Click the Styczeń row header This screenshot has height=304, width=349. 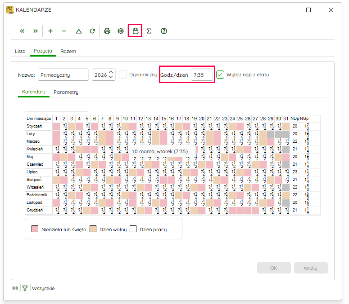39,126
